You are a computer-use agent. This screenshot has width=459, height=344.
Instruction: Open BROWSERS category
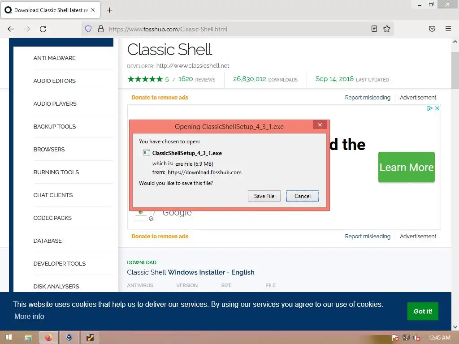[49, 150]
